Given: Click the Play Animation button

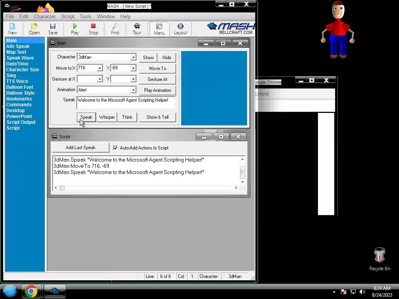Looking at the screenshot, I should coord(157,90).
